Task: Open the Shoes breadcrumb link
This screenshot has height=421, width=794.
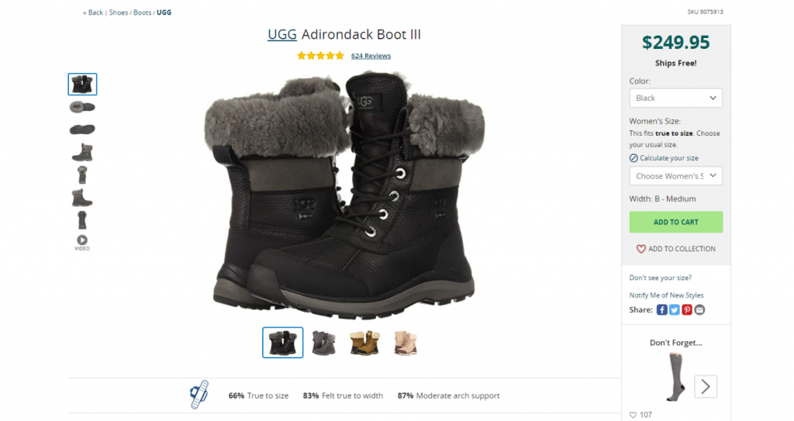Action: [119, 12]
